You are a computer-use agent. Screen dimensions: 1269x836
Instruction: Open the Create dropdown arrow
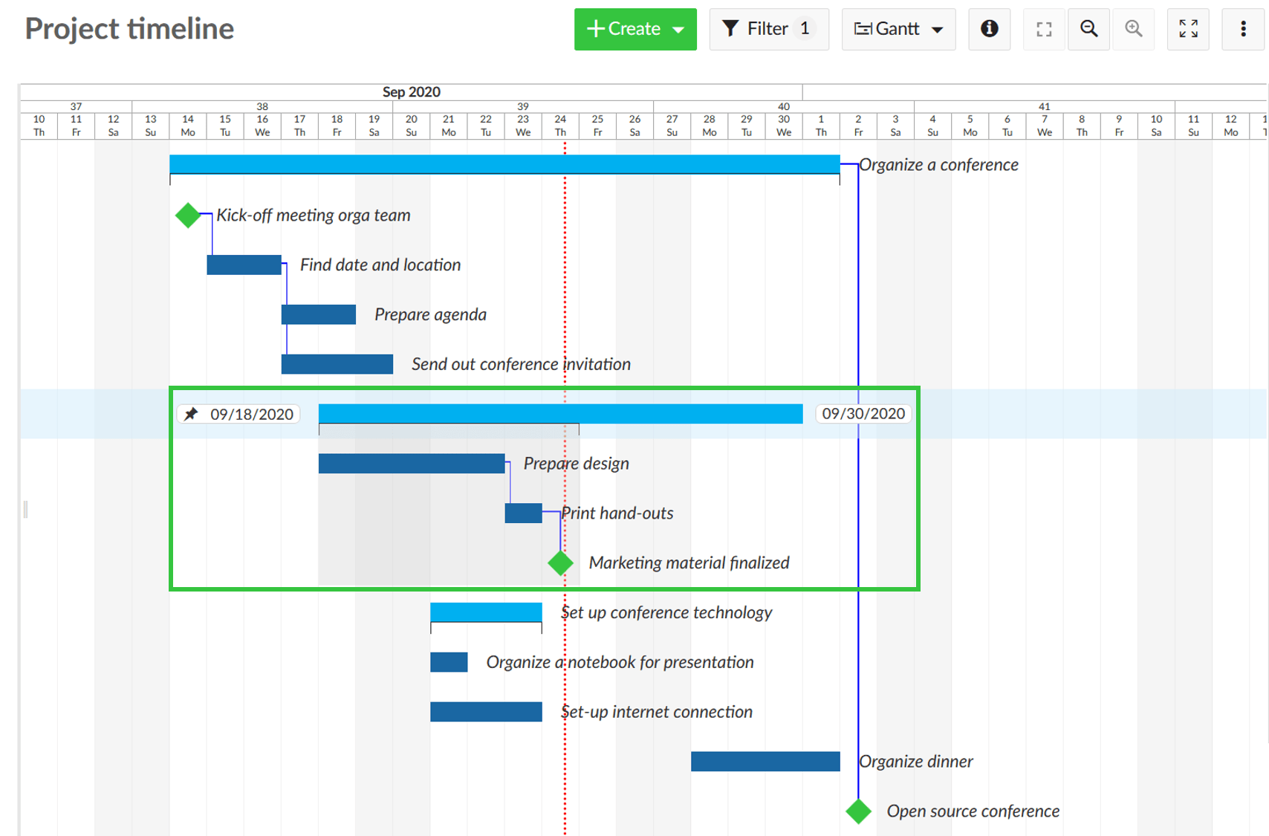pyautogui.click(x=678, y=30)
